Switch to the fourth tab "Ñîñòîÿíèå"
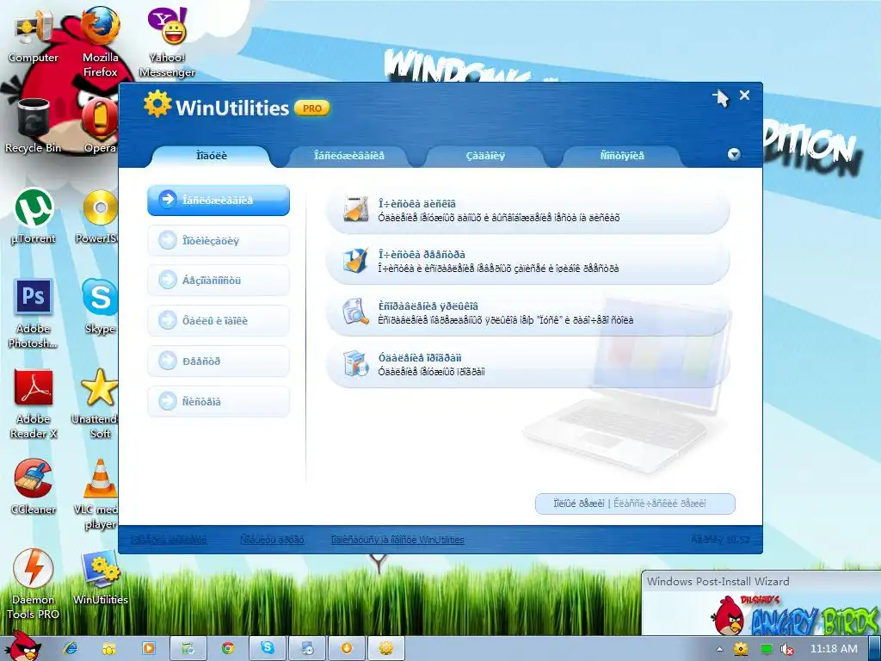This screenshot has height=661, width=881. click(x=622, y=156)
